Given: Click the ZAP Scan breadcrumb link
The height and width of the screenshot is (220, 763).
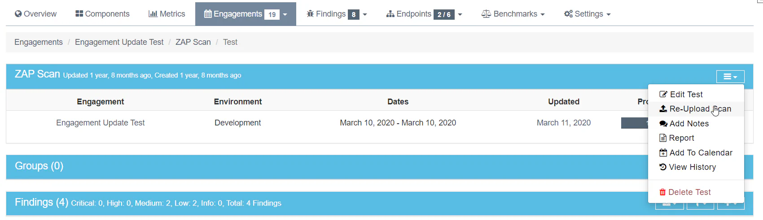Looking at the screenshot, I should 193,42.
